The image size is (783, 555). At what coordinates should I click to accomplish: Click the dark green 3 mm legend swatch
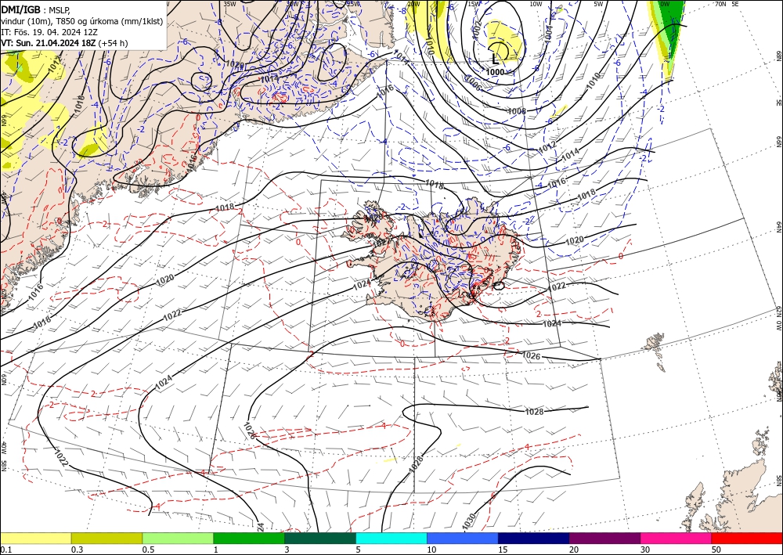coord(320,538)
